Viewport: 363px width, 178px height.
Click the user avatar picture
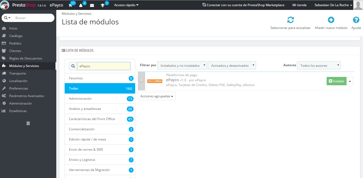pyautogui.click(x=358, y=5)
